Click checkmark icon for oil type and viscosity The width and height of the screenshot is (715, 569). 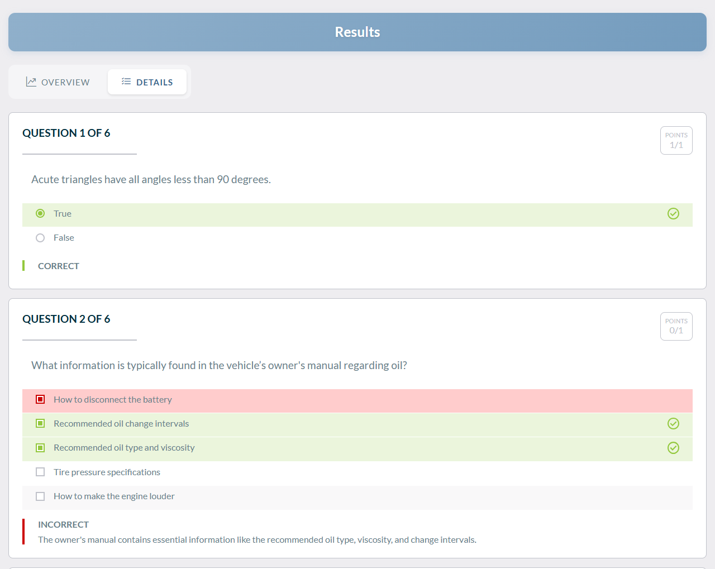click(673, 448)
